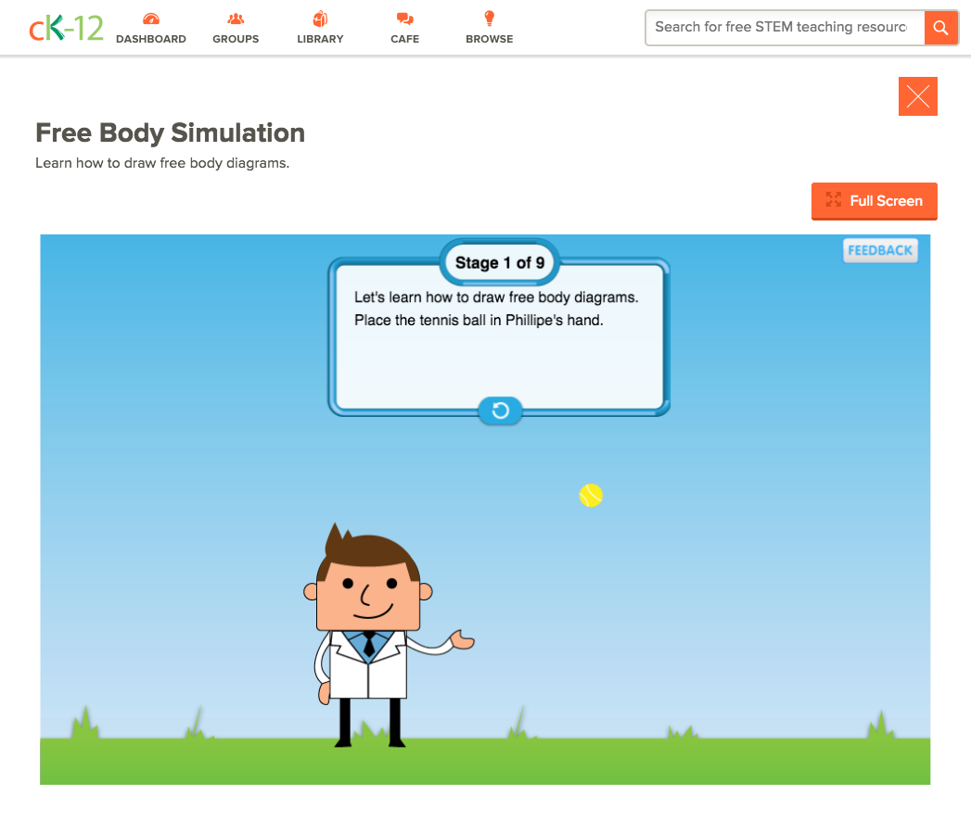This screenshot has height=820, width=971.
Task: Enter Full Screen mode
Action: coord(874,201)
